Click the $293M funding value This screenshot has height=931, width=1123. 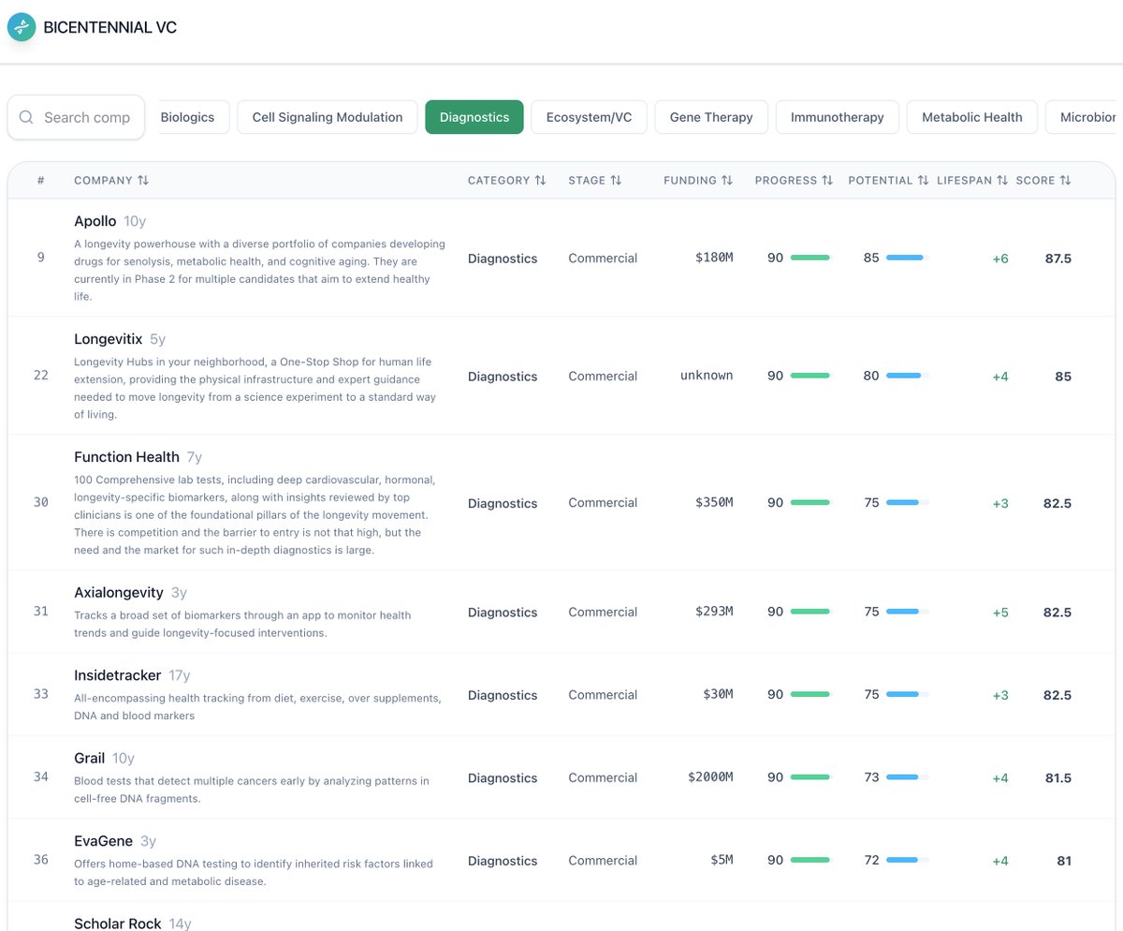coord(714,612)
